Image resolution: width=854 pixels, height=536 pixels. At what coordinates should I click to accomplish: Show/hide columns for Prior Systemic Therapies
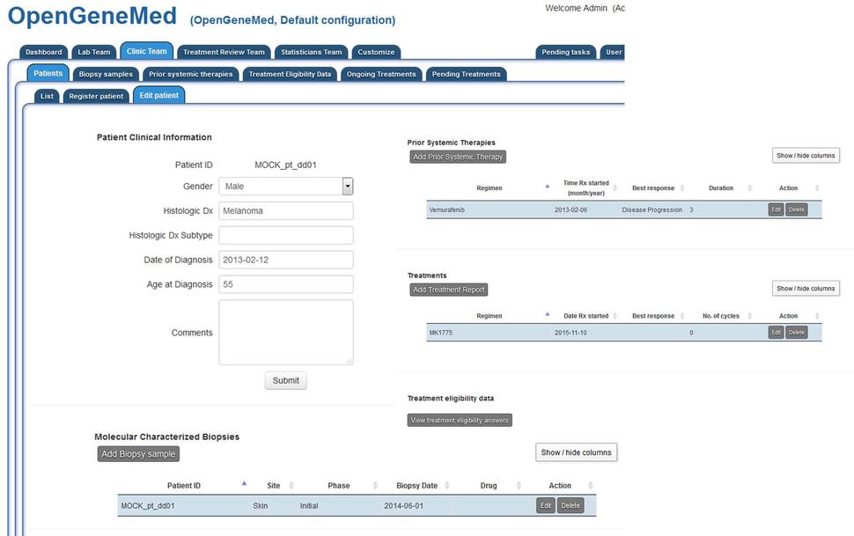click(x=805, y=156)
